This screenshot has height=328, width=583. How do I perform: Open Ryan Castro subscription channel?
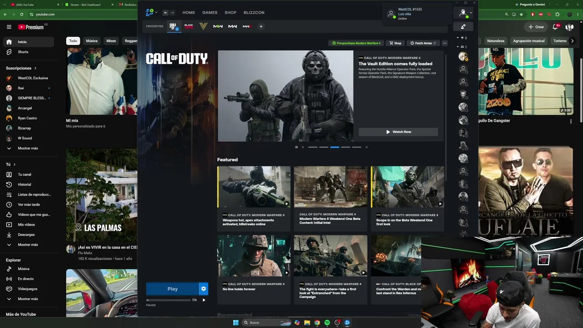pyautogui.click(x=27, y=118)
